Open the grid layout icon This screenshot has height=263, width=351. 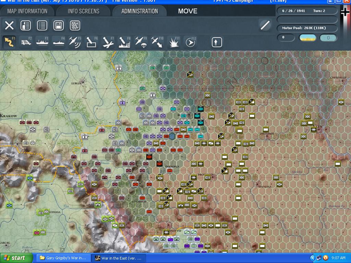coord(75,25)
